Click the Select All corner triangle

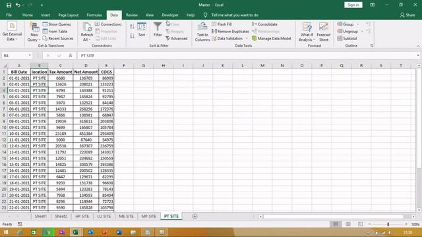[x=5, y=66]
